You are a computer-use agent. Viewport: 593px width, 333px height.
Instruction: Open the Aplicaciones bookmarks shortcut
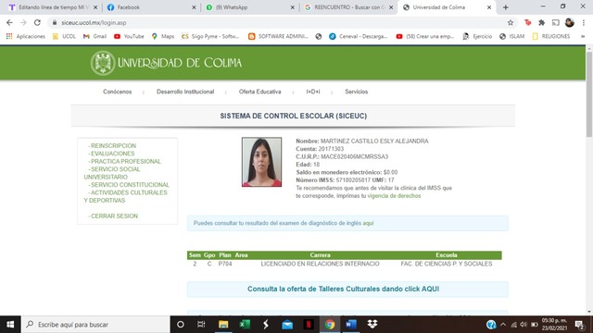pyautogui.click(x=26, y=36)
